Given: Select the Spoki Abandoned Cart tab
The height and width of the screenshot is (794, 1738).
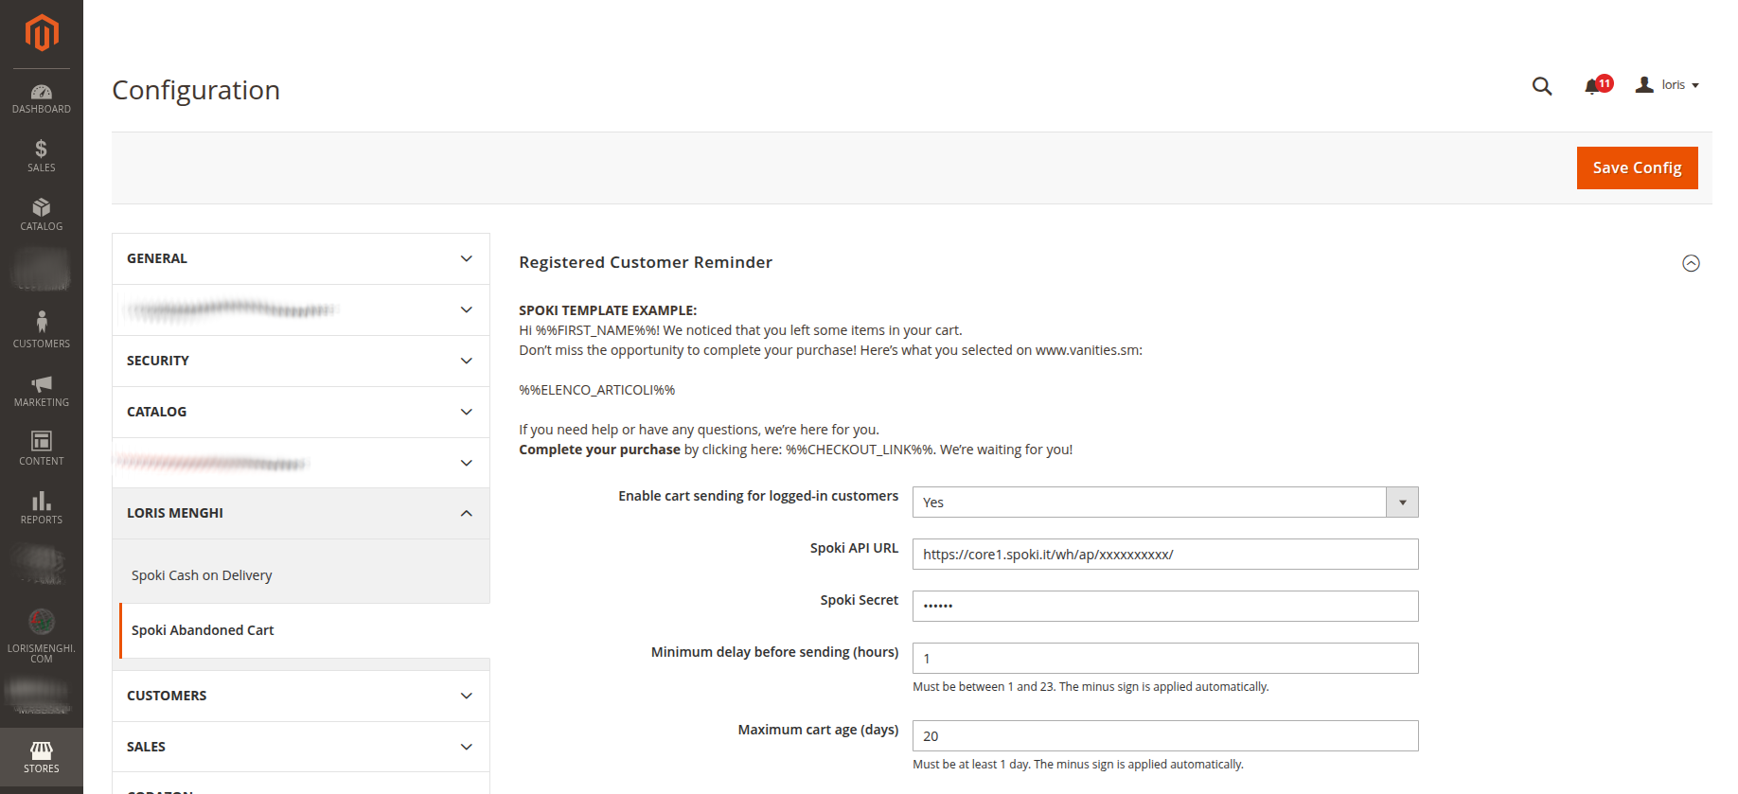Looking at the screenshot, I should 203,630.
